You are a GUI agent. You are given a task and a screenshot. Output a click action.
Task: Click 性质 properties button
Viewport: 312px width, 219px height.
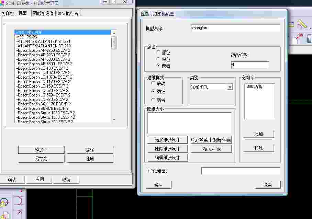[x=90, y=159]
